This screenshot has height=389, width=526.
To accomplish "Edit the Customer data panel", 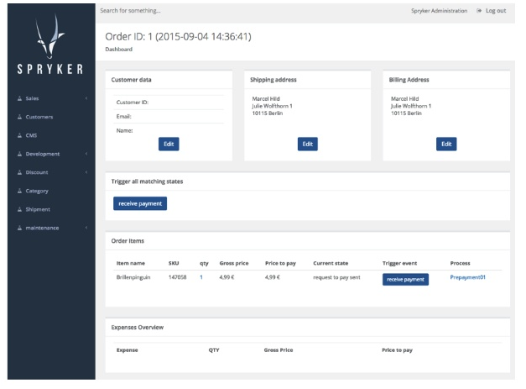I will [x=169, y=145].
